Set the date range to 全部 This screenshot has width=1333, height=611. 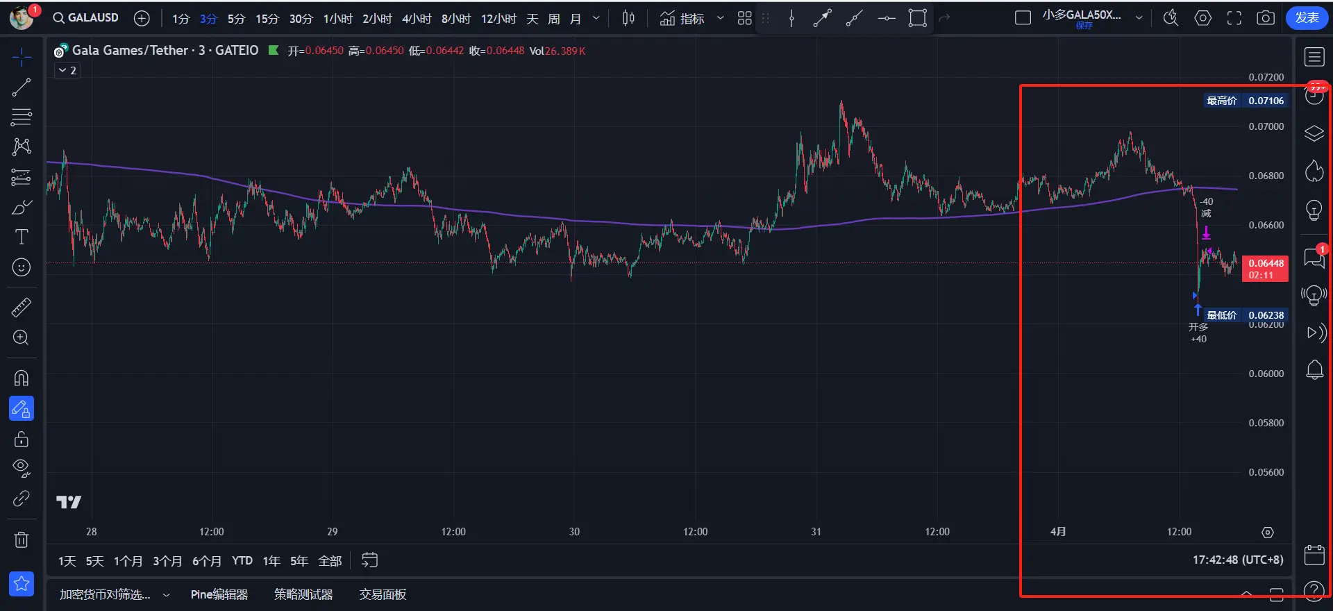330,561
